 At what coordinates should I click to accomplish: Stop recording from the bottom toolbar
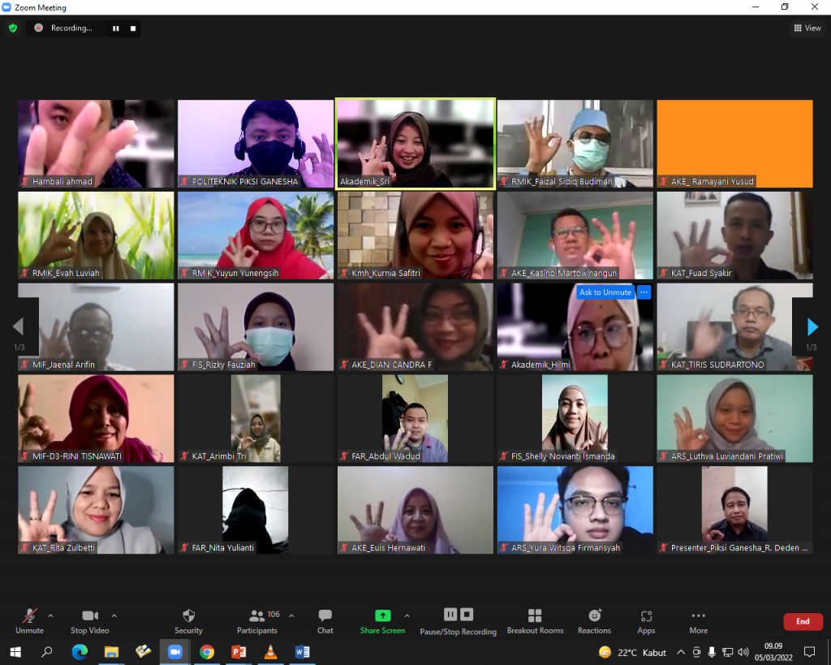[467, 615]
